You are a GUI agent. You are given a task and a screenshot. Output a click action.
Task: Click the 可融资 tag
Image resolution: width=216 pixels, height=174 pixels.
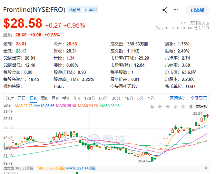pos(74,10)
